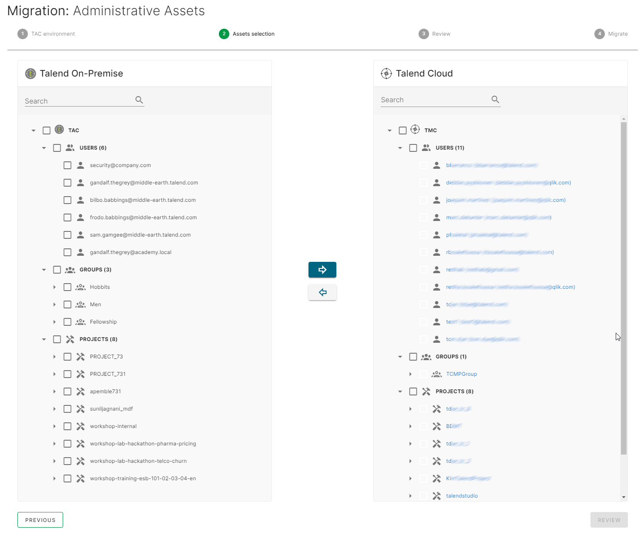The width and height of the screenshot is (644, 542).
Task: Click the right arrow to transfer selected assets
Action: tap(322, 270)
